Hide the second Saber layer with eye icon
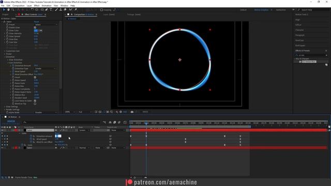Viewport: 331px width, 186px height. (x=2, y=148)
